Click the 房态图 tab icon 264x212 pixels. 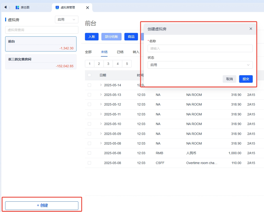(x=17, y=7)
